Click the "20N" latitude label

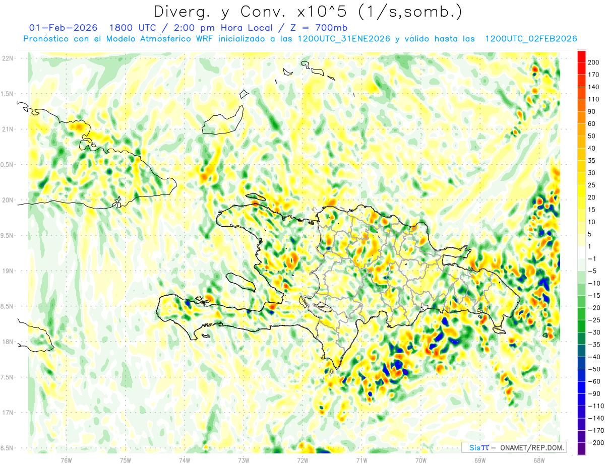(x=8, y=200)
